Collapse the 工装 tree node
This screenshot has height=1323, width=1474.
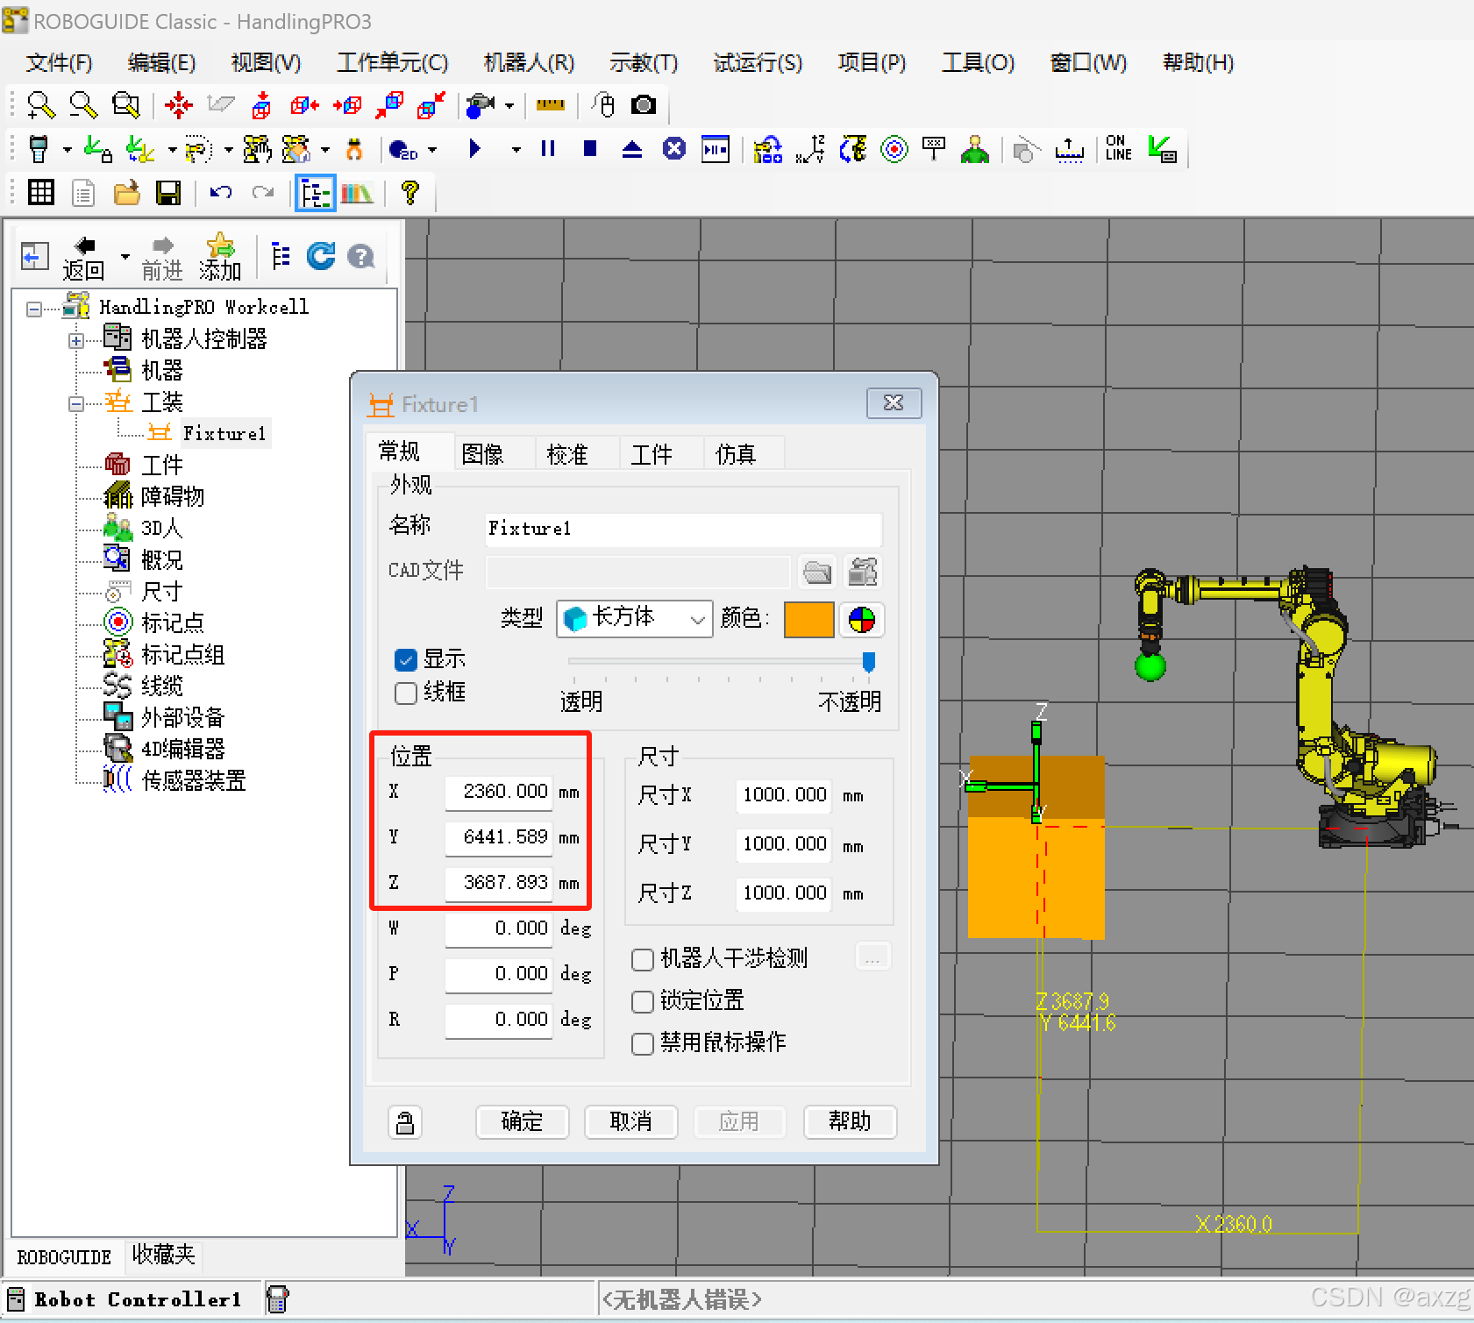[x=75, y=404]
